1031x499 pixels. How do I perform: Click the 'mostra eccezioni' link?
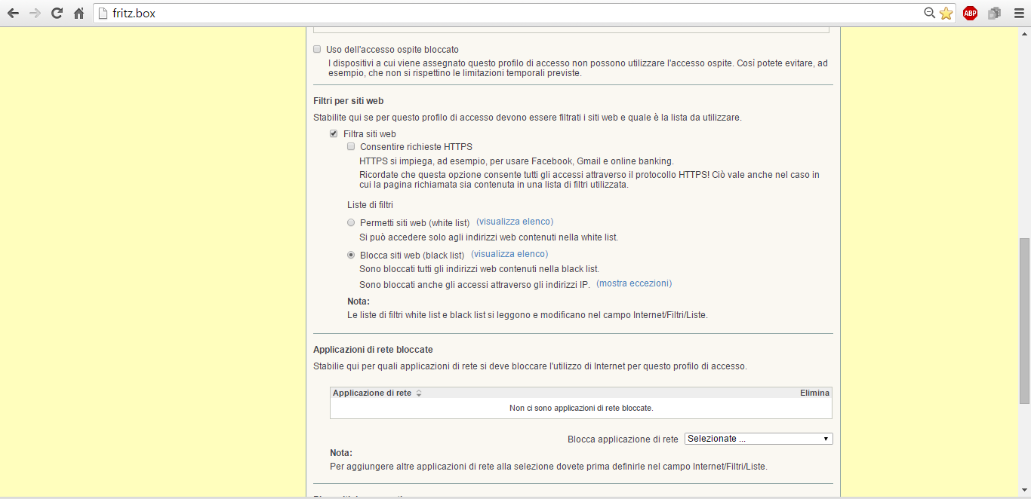pyautogui.click(x=633, y=283)
